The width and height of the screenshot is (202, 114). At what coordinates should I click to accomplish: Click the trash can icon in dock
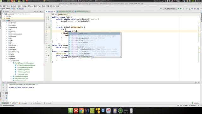point(131,111)
